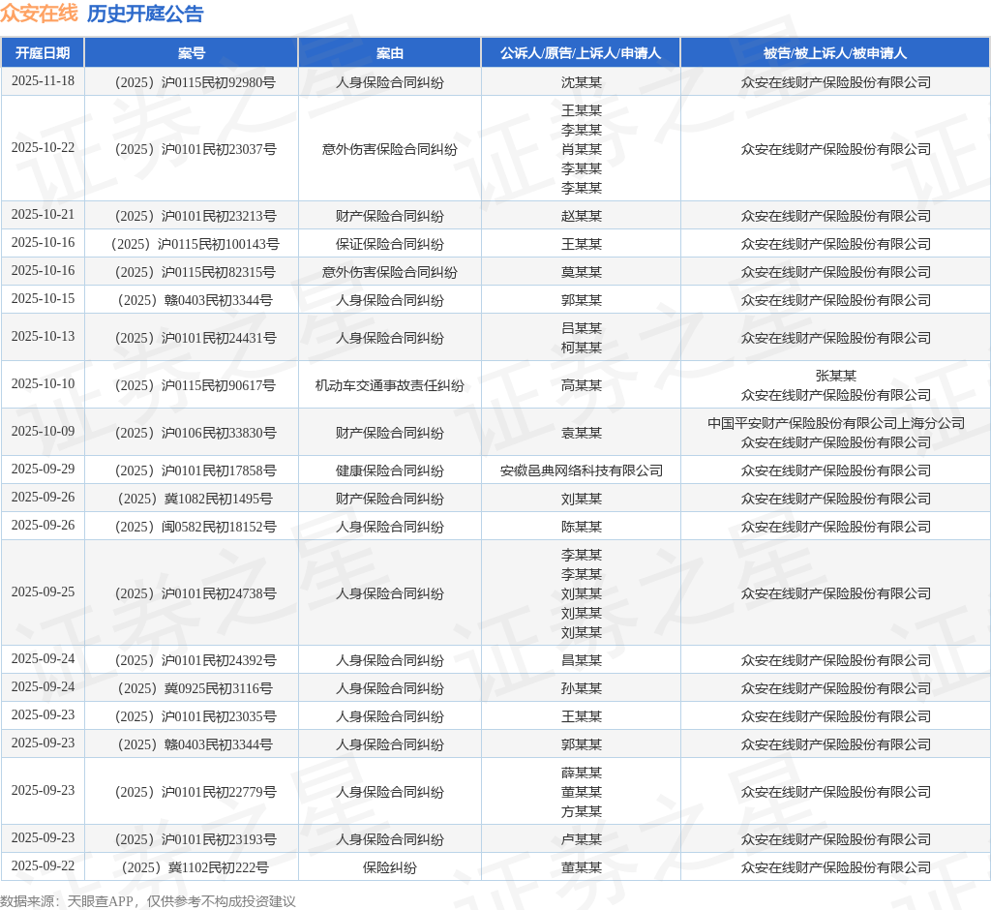Image resolution: width=991 pixels, height=910 pixels.
Task: Click defendant 张某某
Action: coord(835,376)
